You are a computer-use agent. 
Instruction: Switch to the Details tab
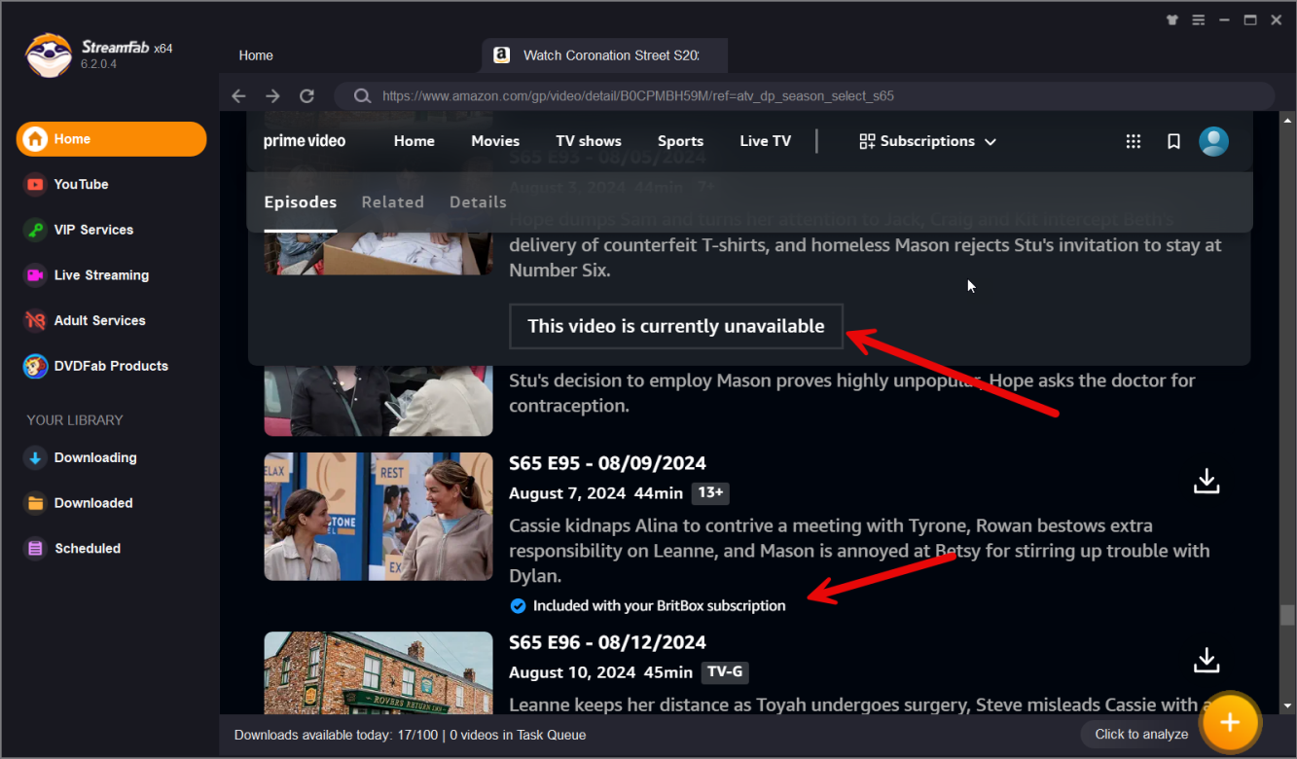[478, 202]
